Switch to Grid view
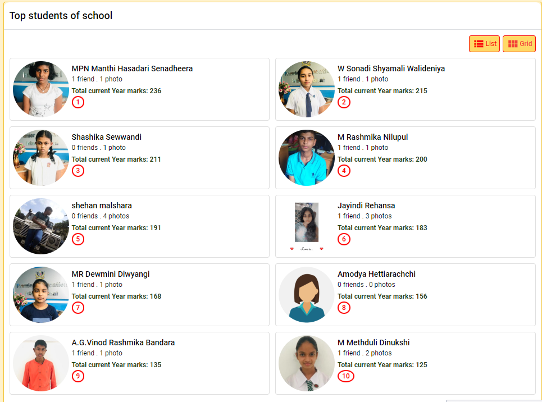The height and width of the screenshot is (402, 542). click(x=519, y=44)
